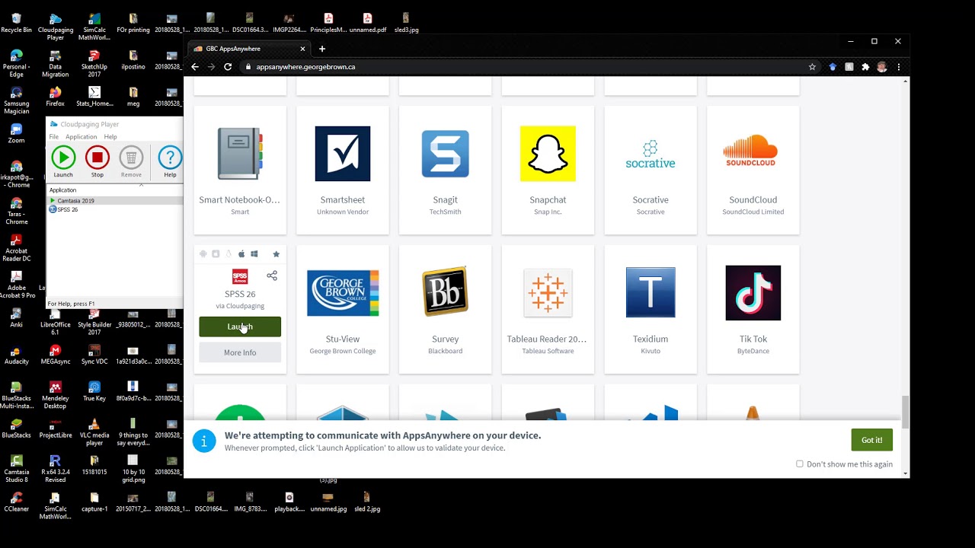The width and height of the screenshot is (975, 548).
Task: Open the Snagit app icon
Action: 446,154
